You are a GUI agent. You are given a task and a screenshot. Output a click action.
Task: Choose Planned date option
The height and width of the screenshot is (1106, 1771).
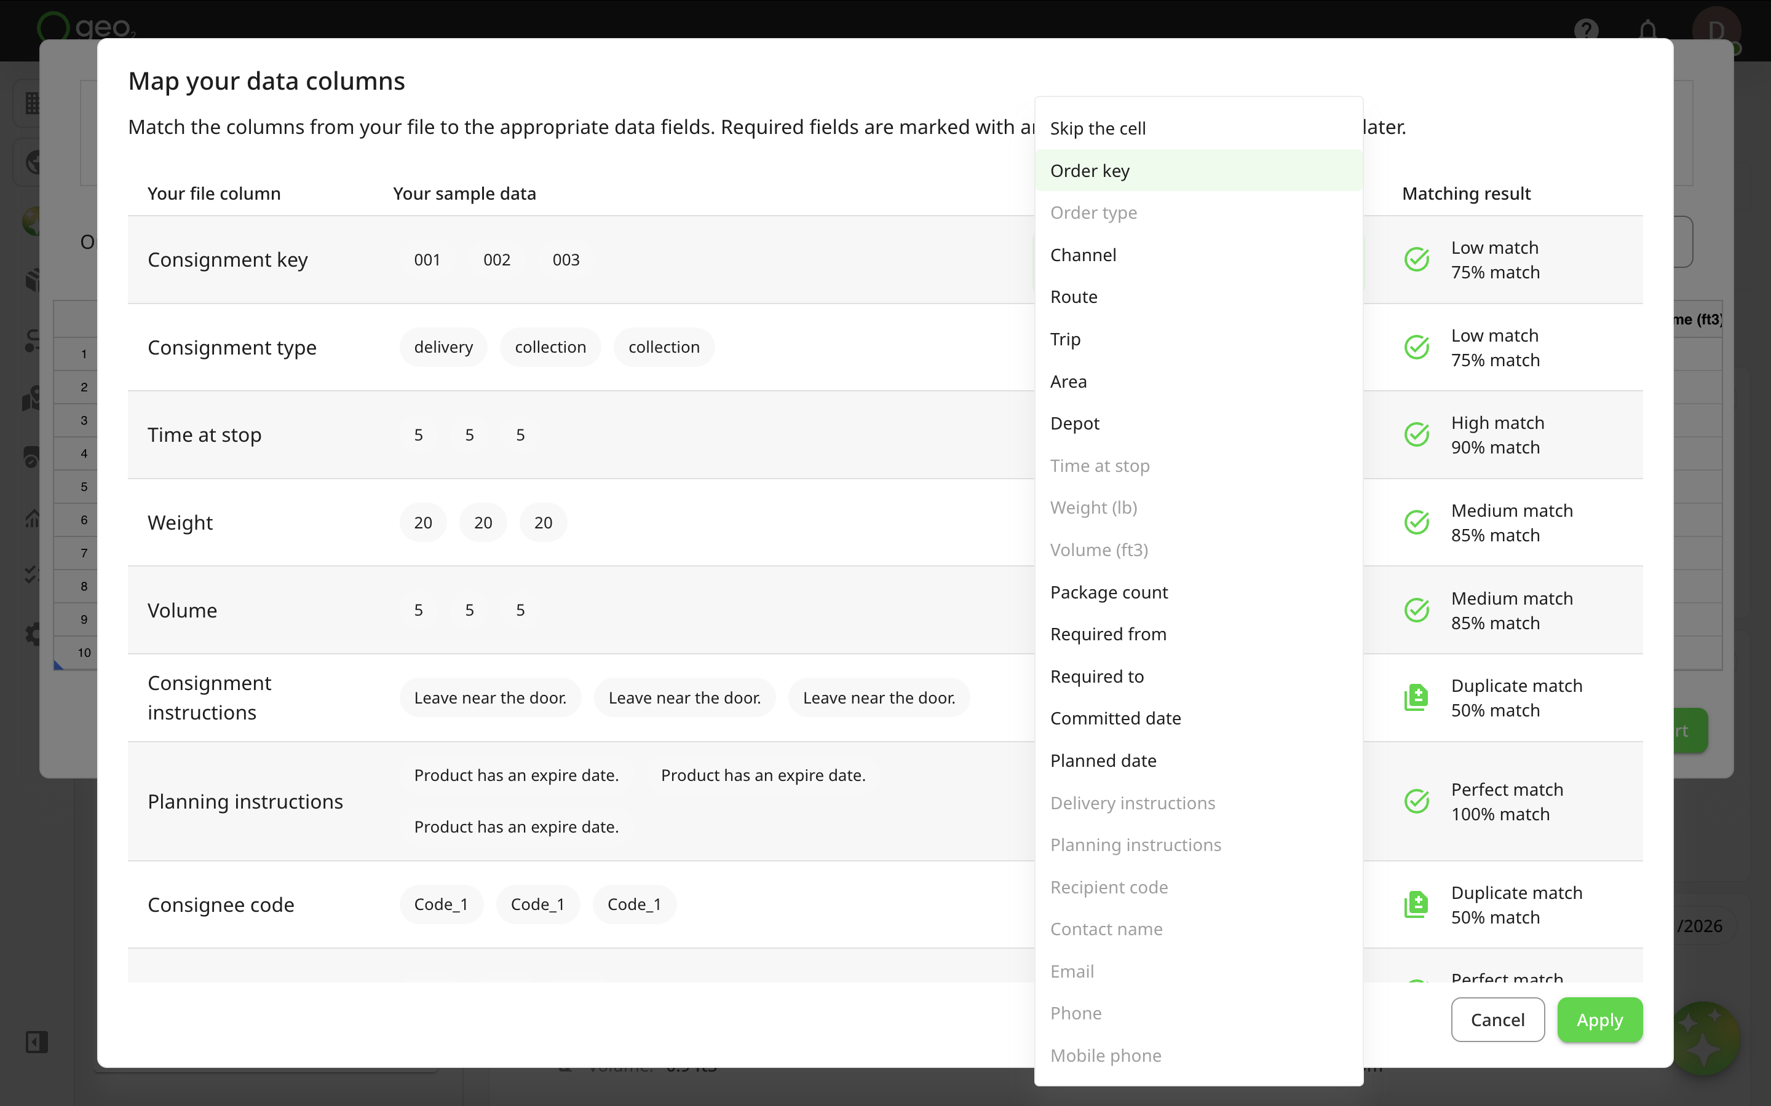point(1198,761)
